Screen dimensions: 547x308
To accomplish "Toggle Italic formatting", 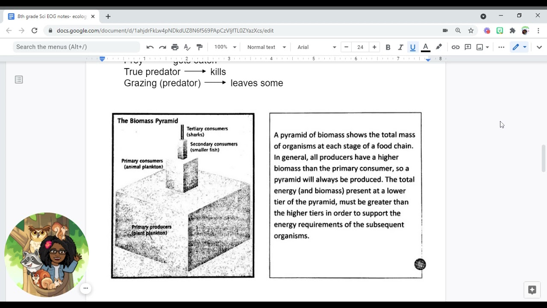I will pos(400,47).
